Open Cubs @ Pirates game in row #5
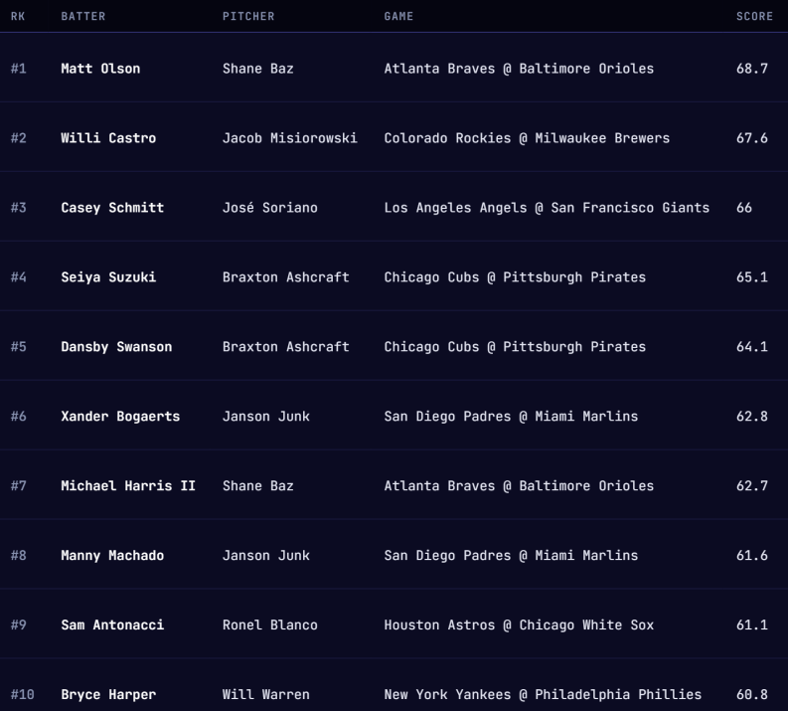The image size is (788, 711). click(x=515, y=346)
